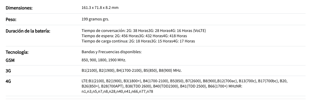Select the 199 gramos grs. text

coord(95,19)
